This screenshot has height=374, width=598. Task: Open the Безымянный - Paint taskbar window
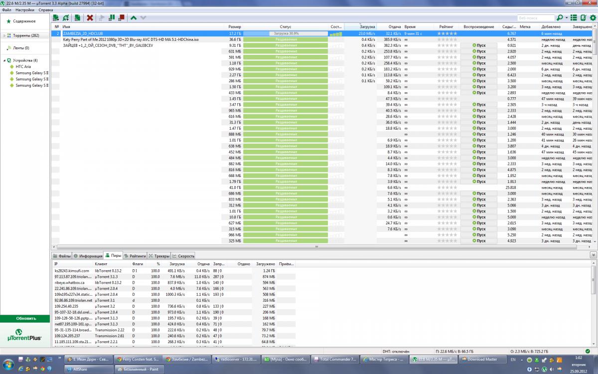(139, 369)
